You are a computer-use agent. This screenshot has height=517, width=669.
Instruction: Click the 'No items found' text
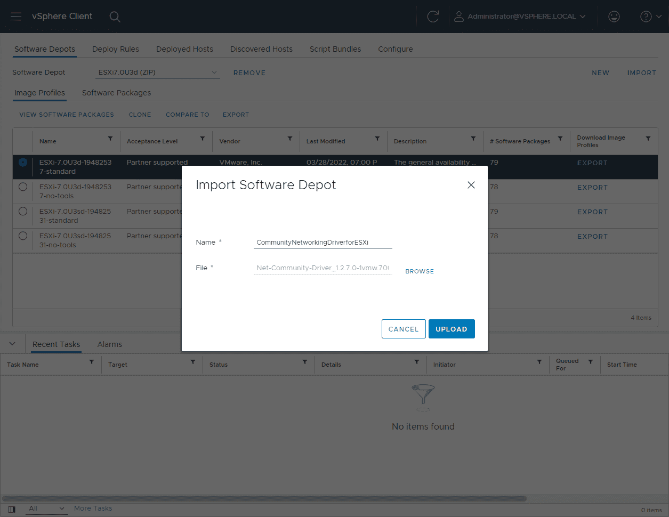[423, 426]
